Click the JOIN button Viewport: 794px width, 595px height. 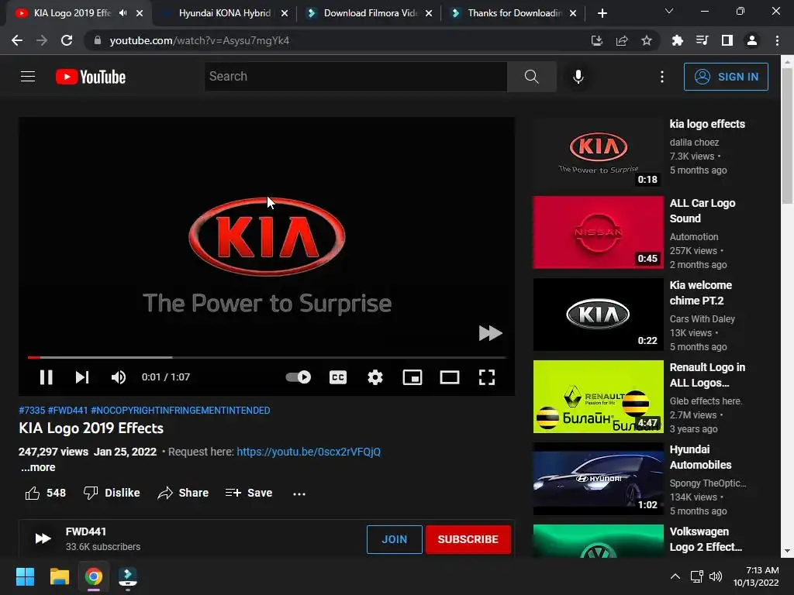(x=395, y=539)
